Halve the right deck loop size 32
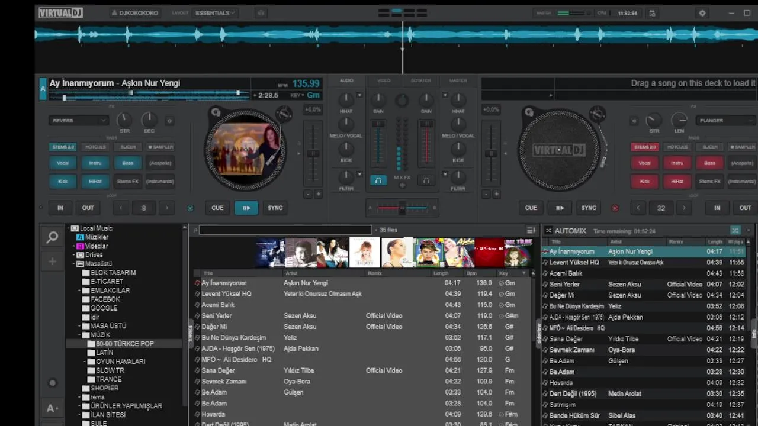Viewport: 758px width, 426px height. pyautogui.click(x=638, y=208)
